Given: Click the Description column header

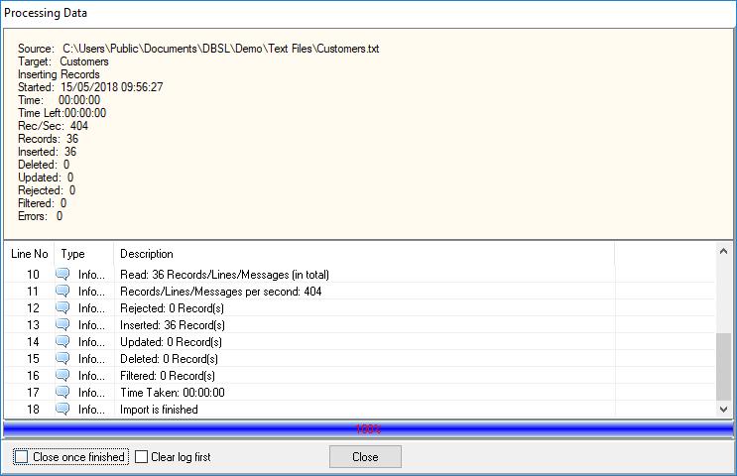Looking at the screenshot, I should click(364, 254).
